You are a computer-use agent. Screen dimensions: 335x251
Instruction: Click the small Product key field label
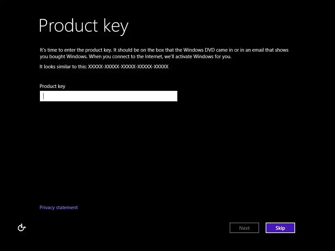point(52,86)
